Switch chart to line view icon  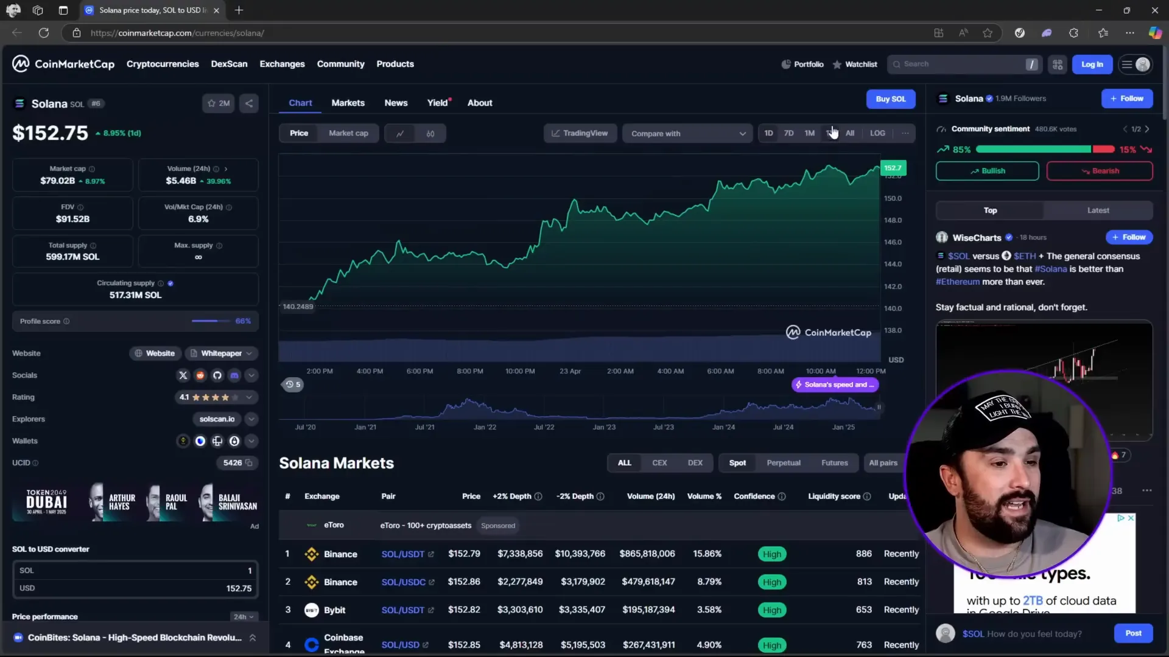point(400,133)
